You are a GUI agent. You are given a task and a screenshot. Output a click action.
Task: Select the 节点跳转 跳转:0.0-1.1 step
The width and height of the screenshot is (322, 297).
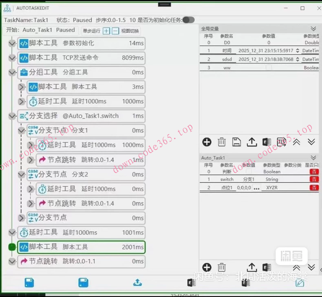pos(82,261)
